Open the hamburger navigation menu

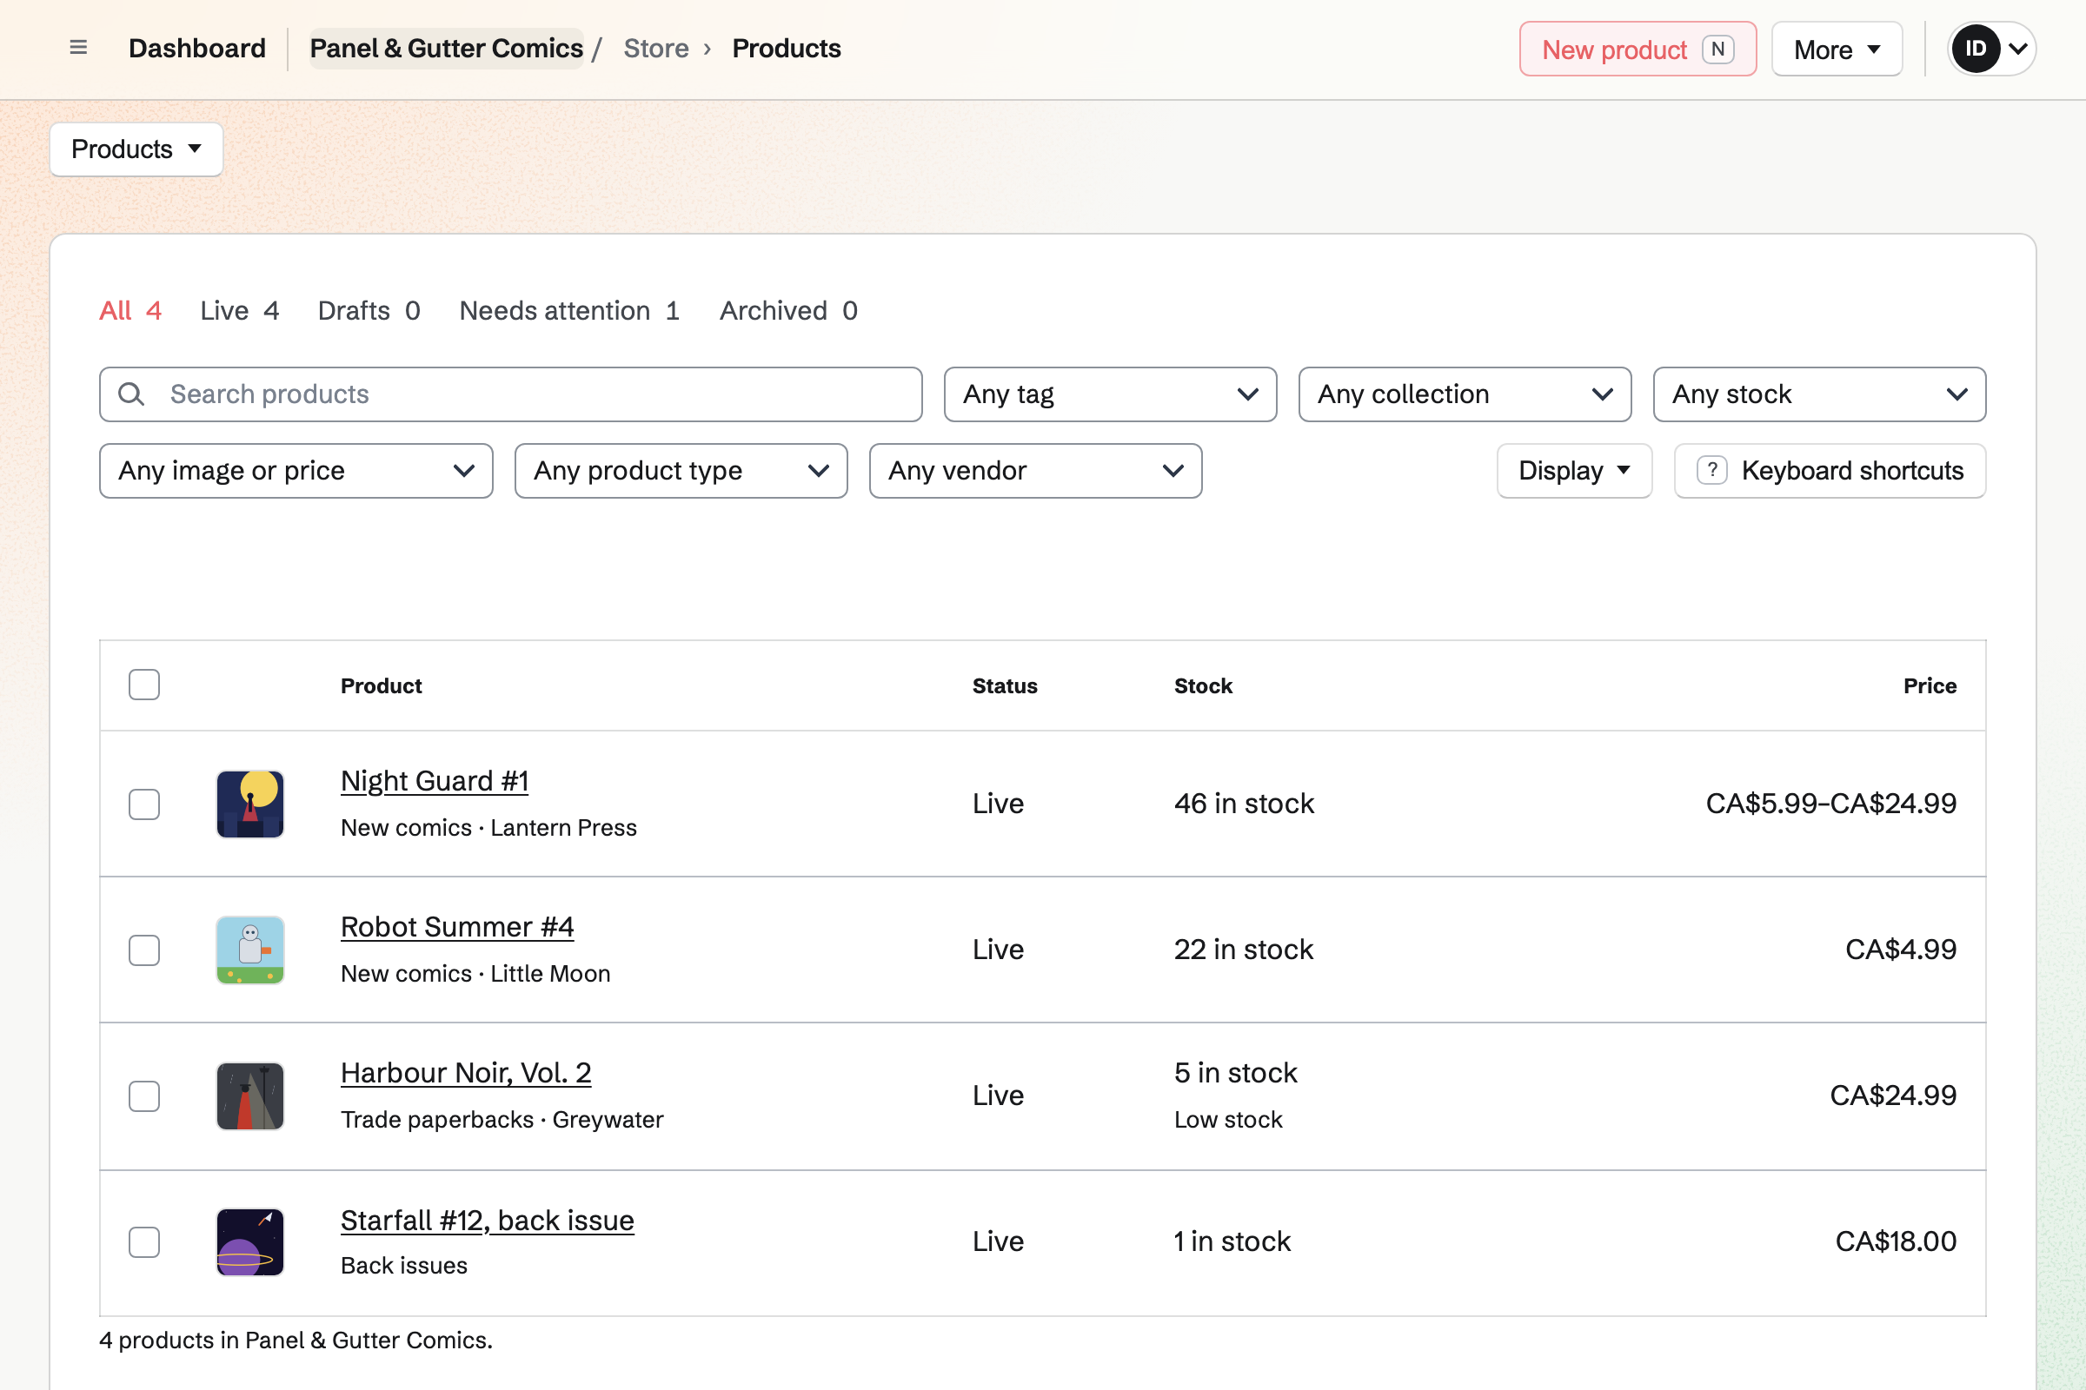pos(78,48)
